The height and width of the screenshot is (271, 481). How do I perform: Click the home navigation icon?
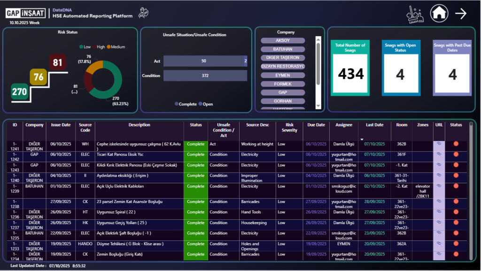pyautogui.click(x=439, y=13)
